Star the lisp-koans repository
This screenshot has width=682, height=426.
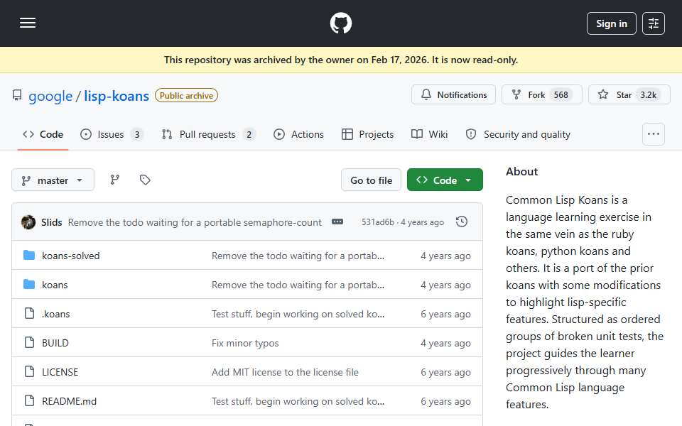629,94
